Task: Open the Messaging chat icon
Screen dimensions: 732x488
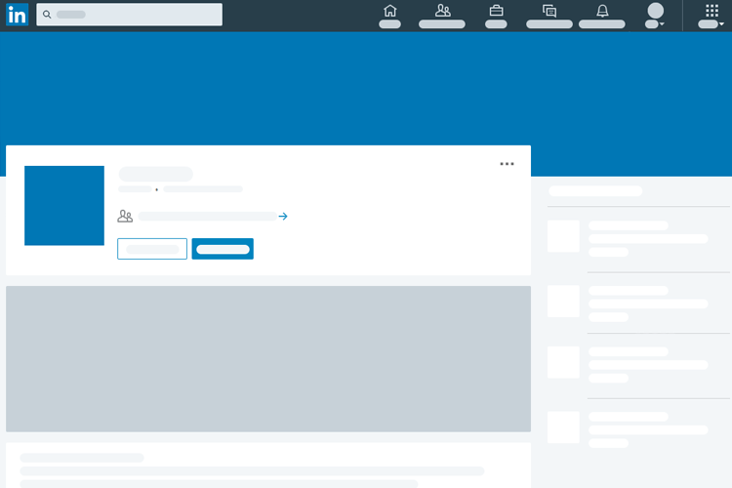Action: click(x=549, y=11)
